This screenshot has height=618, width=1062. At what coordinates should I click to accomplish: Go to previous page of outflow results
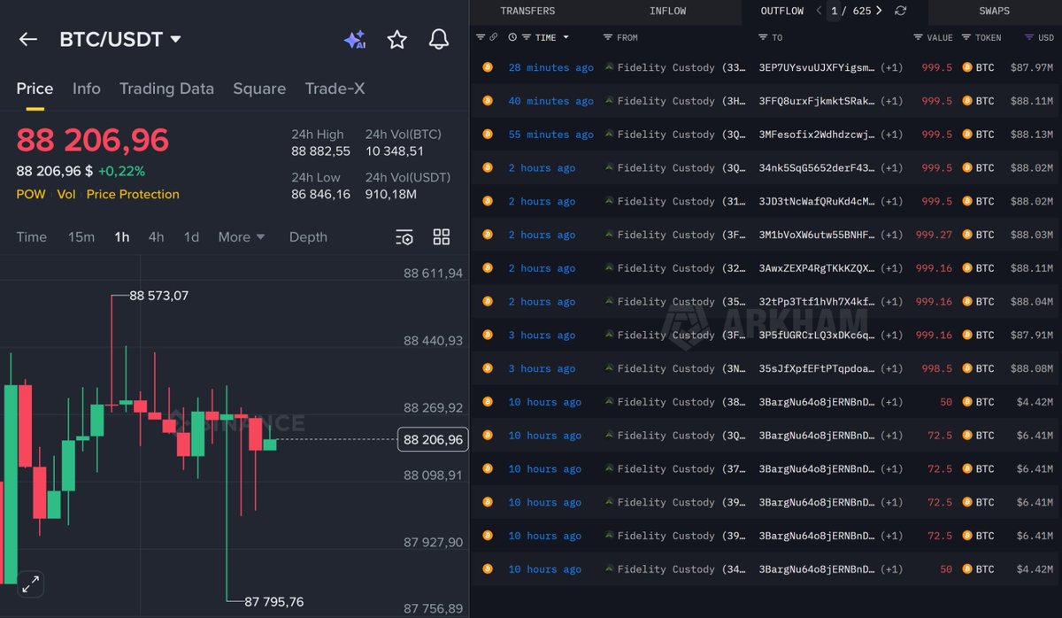point(819,11)
